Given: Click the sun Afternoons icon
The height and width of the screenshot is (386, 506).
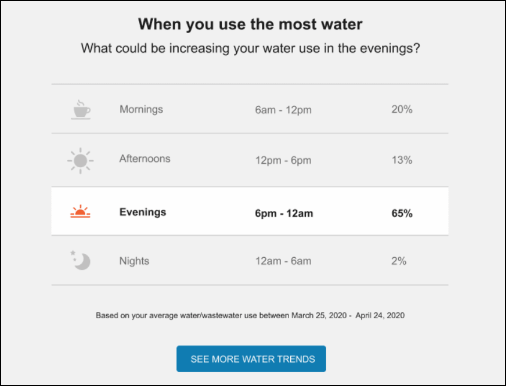Looking at the screenshot, I should pos(80,160).
